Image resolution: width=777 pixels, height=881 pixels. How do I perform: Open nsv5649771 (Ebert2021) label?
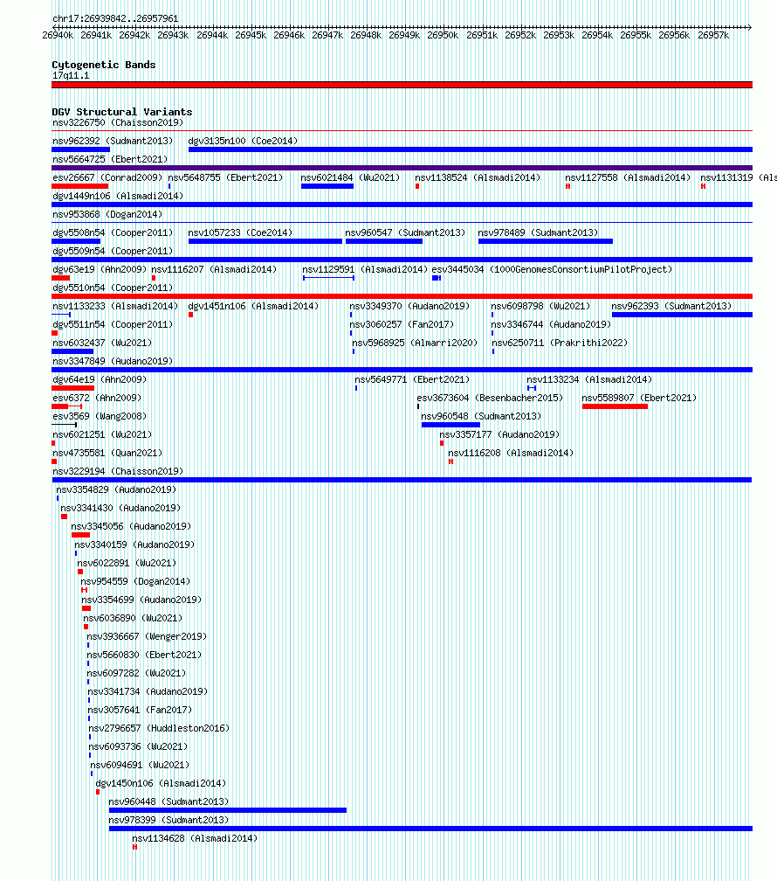click(x=412, y=380)
